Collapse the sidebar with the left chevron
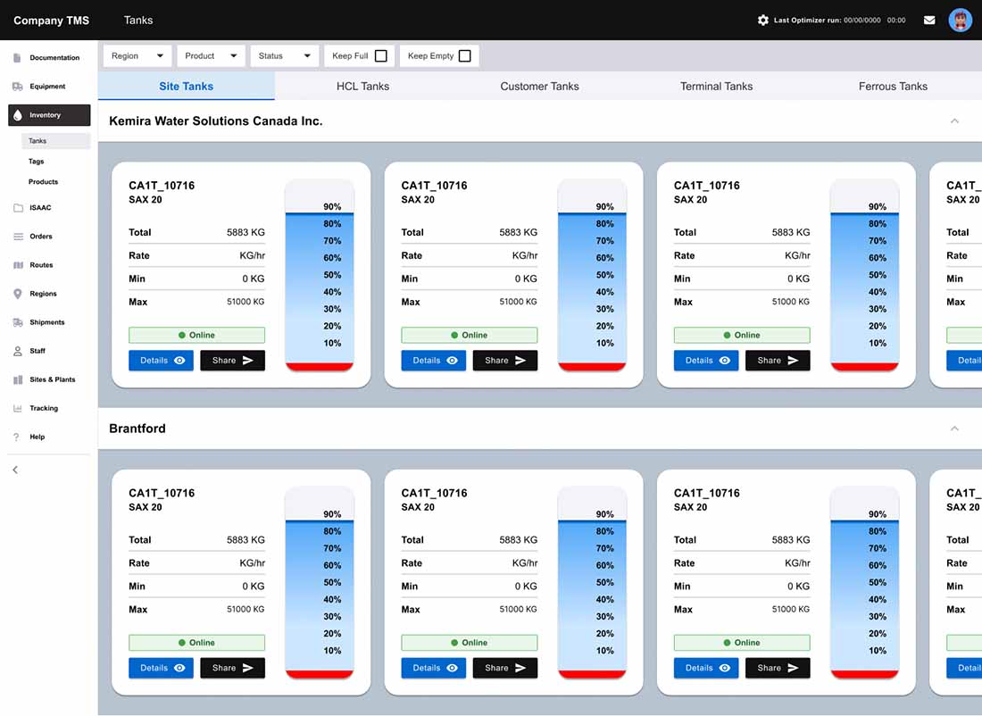 pos(16,470)
